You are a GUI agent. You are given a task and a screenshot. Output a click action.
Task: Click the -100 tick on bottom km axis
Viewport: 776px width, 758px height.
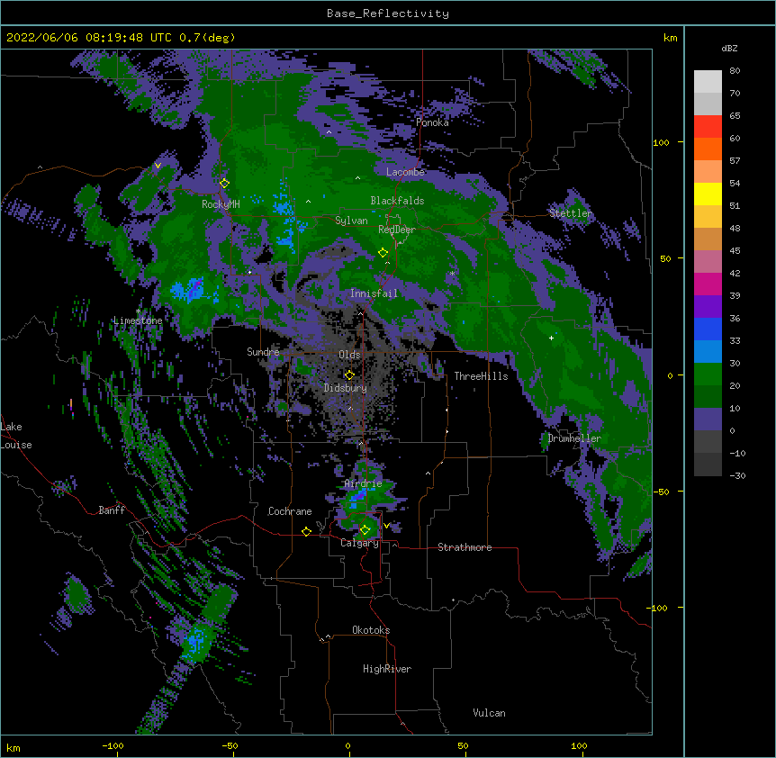point(113,745)
